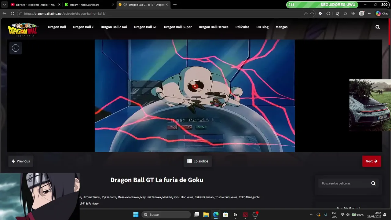Open OBS Studio from the taskbar
Viewport: 391px width, 220px height.
255,215
